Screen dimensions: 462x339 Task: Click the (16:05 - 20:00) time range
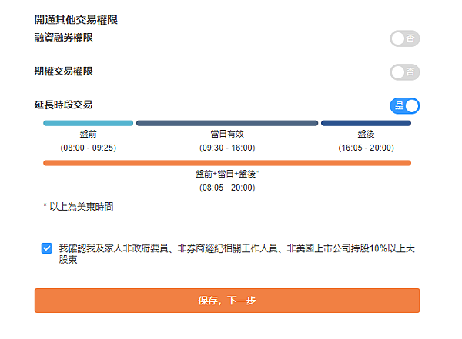[366, 147]
